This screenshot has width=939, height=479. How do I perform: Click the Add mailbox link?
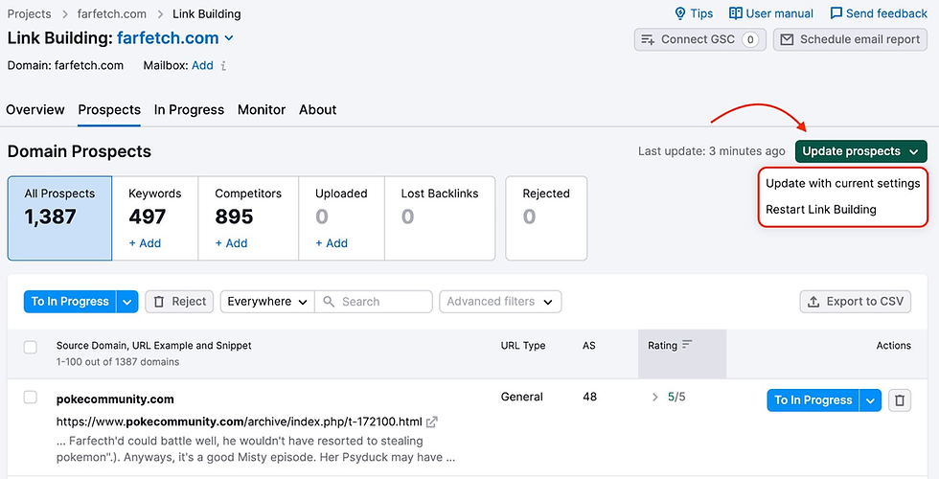[x=202, y=66]
